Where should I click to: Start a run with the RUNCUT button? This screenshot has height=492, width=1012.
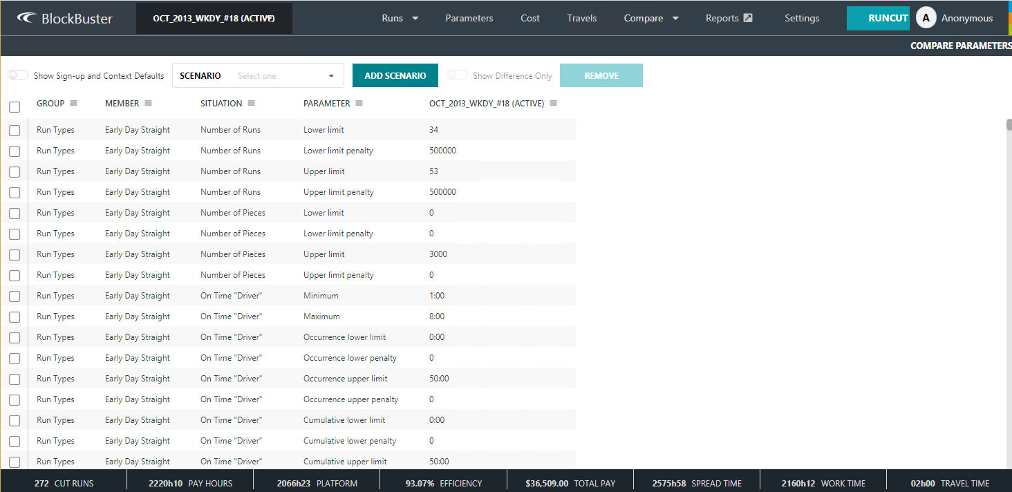(878, 17)
